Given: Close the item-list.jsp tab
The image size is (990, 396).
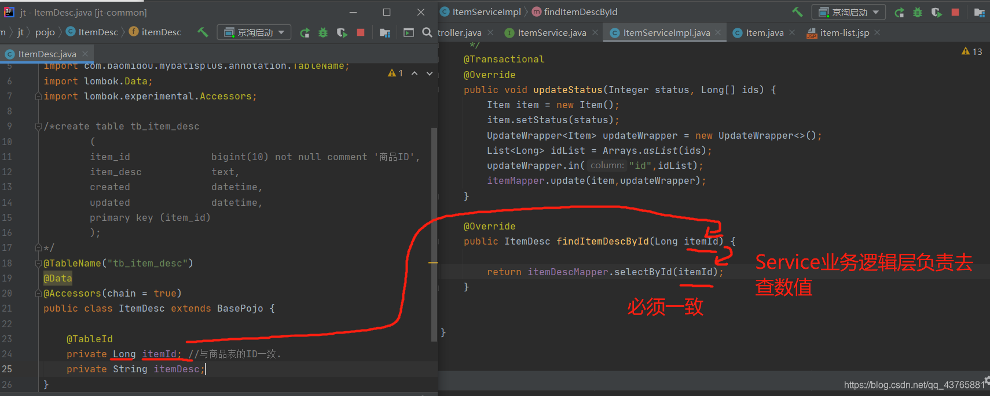Looking at the screenshot, I should [877, 32].
